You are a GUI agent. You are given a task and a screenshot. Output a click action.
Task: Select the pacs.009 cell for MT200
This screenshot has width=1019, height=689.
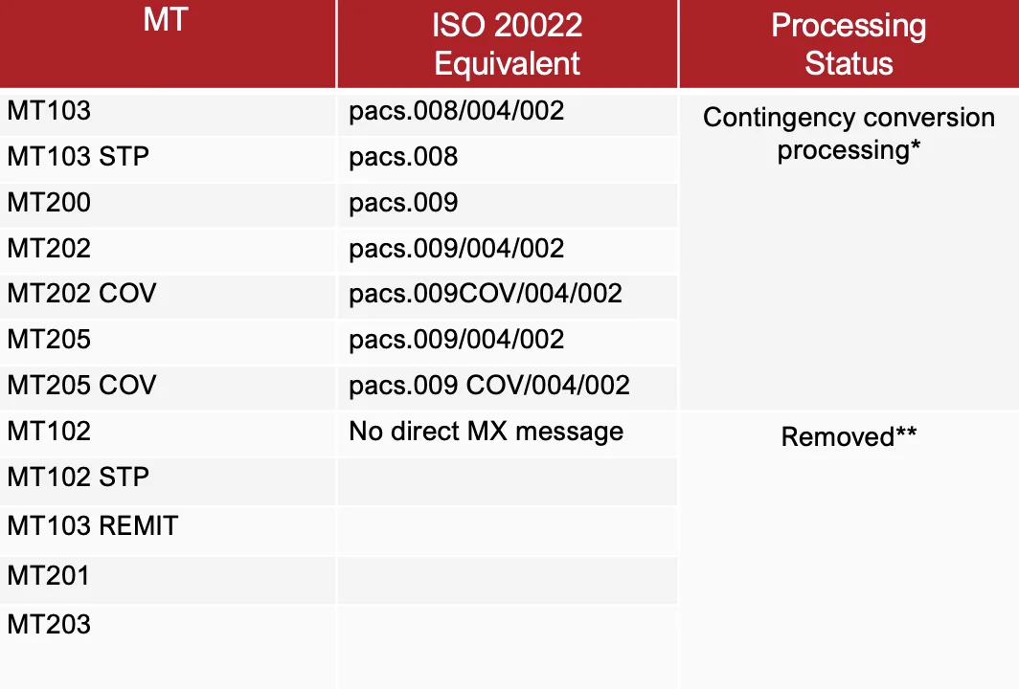(x=403, y=202)
